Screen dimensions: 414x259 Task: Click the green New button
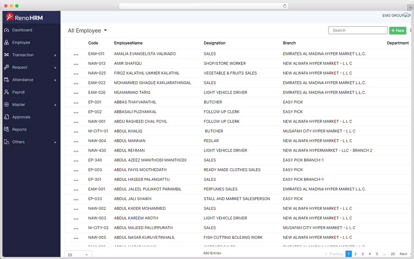coord(397,31)
